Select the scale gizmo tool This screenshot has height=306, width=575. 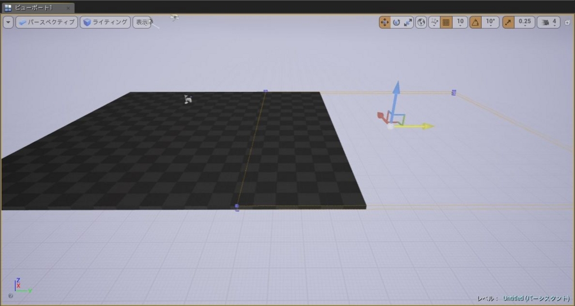click(408, 22)
